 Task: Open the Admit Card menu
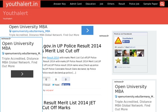click(x=76, y=4)
